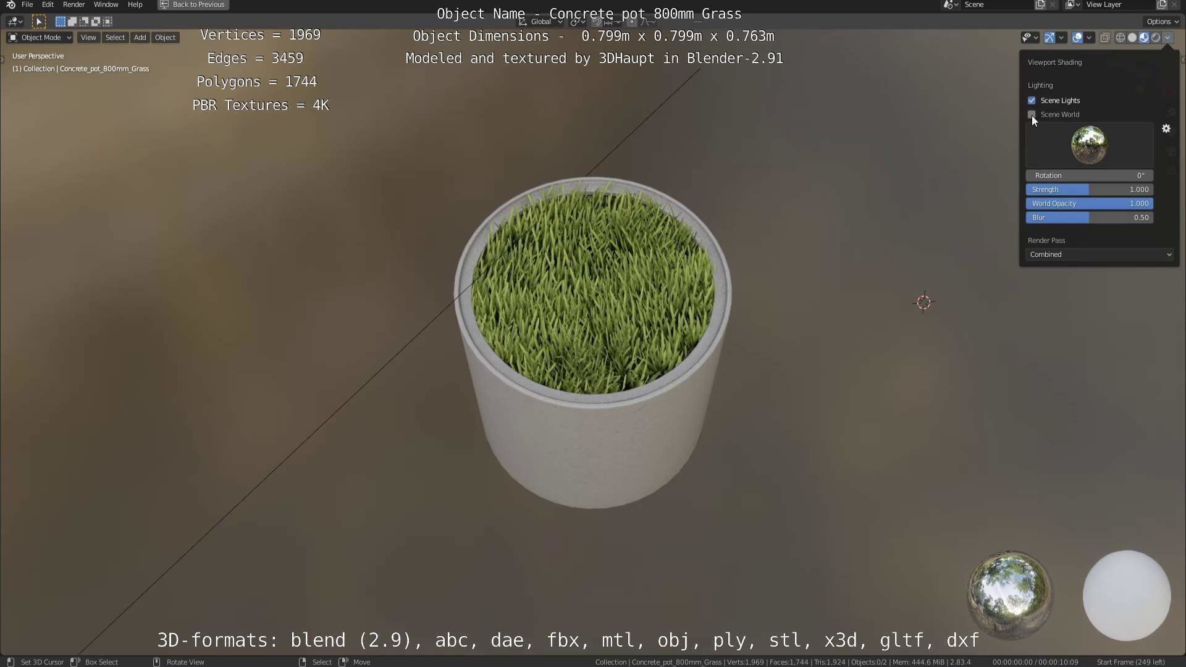Screen dimensions: 1186x667
Task: Open object visibility and selectability dropdown
Action: click(1030, 38)
